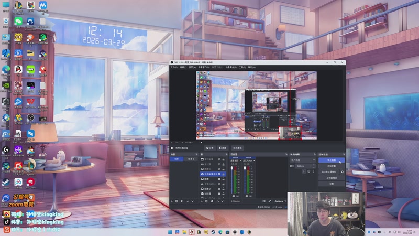The width and height of the screenshot is (419, 236).
Task: Enable studio mode from the Controls dock
Action: [x=332, y=178]
